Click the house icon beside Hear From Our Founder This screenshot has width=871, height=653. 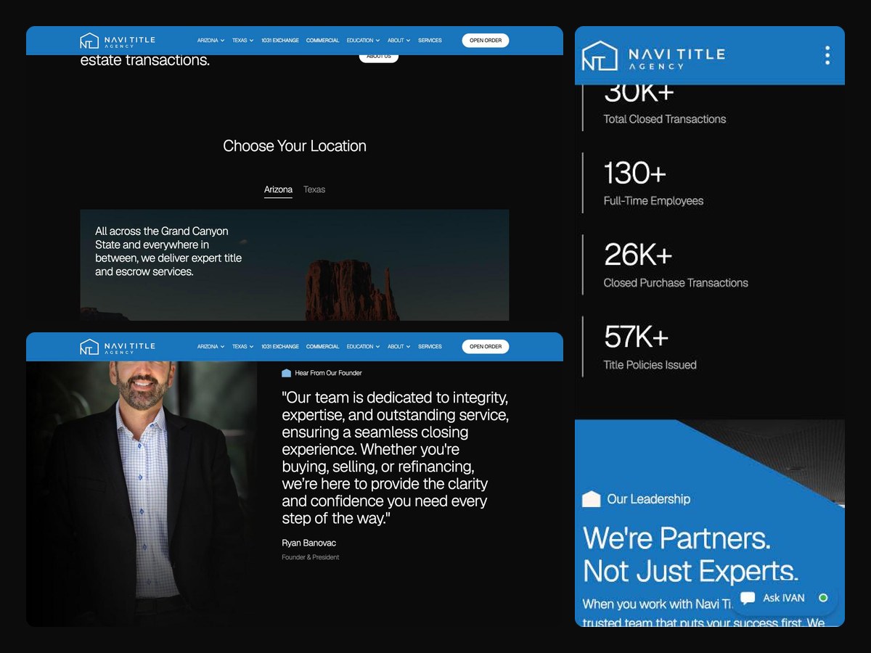tap(286, 373)
